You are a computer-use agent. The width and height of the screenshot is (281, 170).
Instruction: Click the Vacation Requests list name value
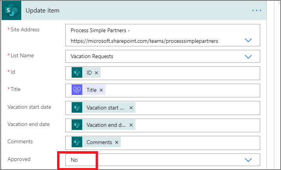click(x=92, y=56)
